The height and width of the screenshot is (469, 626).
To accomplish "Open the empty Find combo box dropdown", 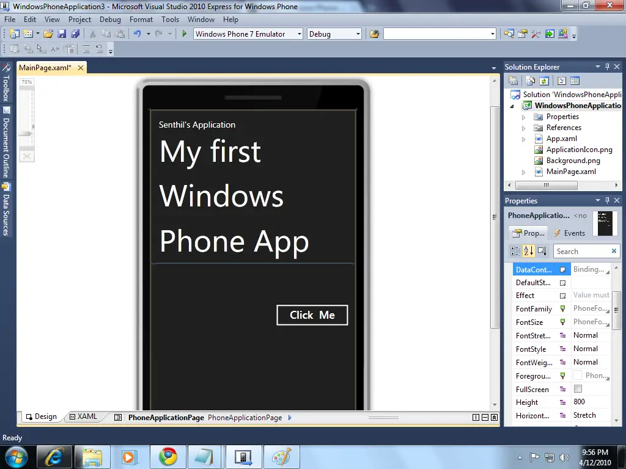I will point(492,34).
